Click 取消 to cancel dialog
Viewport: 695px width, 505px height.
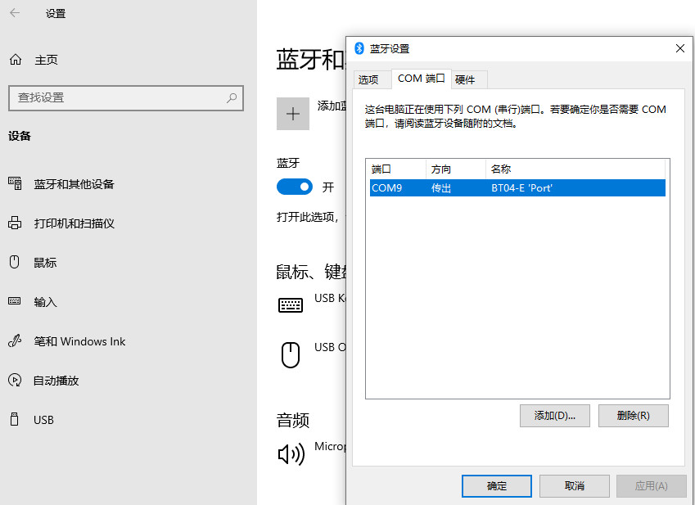(x=575, y=486)
